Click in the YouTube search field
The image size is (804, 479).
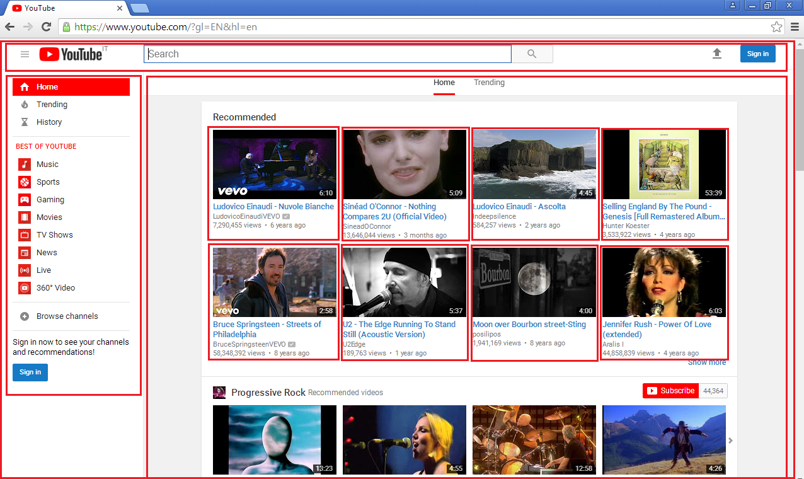(328, 54)
